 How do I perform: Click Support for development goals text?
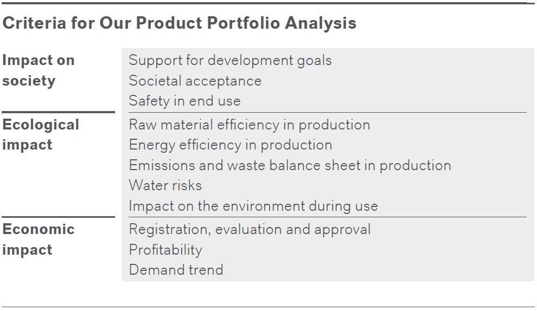[230, 61]
